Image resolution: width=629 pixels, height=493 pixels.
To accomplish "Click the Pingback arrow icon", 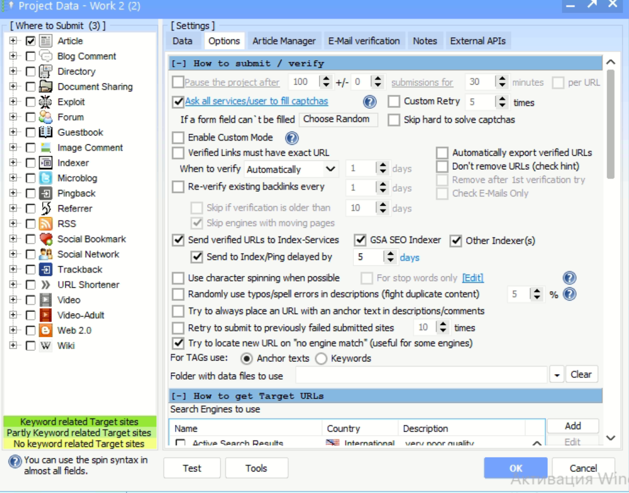I will click(46, 193).
